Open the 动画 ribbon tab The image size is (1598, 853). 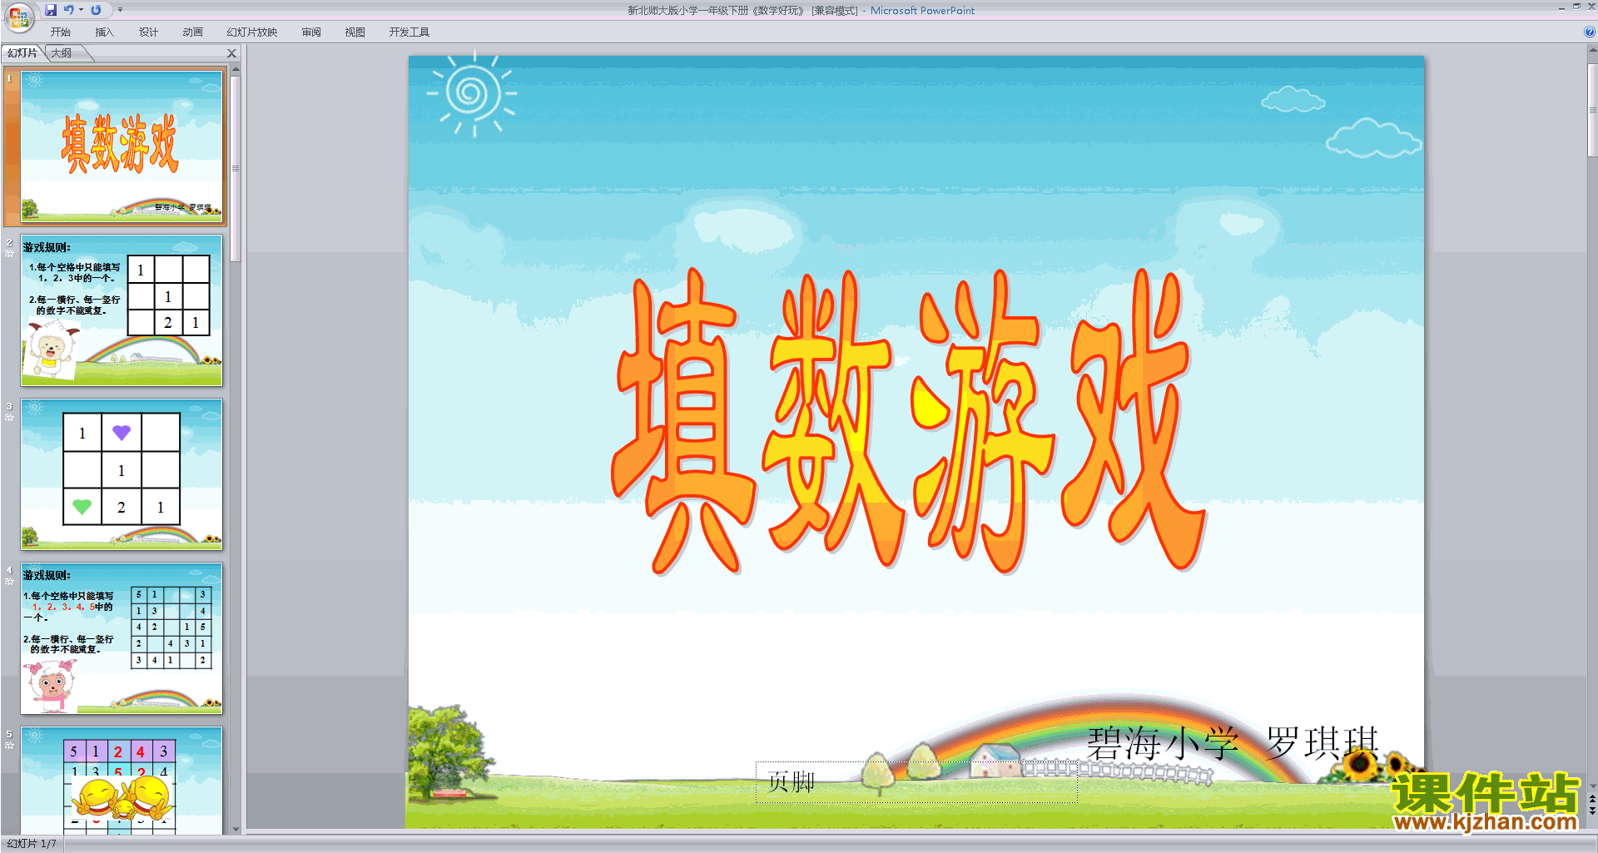point(193,32)
